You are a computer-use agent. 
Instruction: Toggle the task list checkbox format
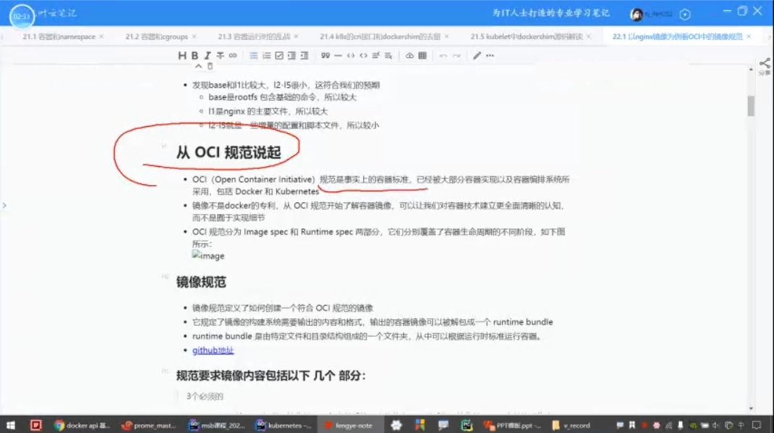(x=278, y=54)
